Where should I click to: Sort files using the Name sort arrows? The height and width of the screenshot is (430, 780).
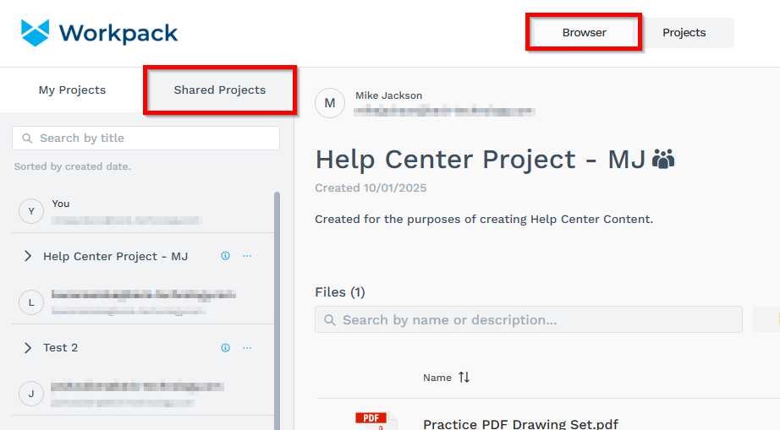(464, 378)
